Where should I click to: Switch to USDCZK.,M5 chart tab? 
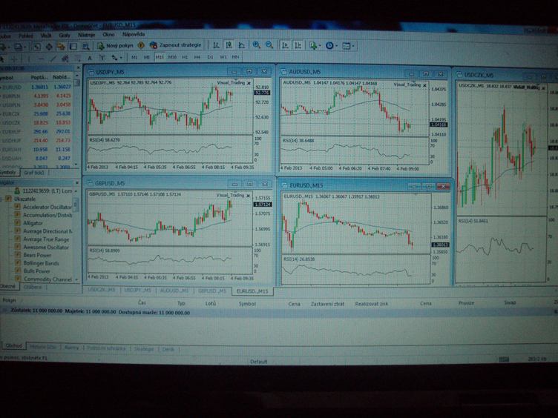point(102,290)
